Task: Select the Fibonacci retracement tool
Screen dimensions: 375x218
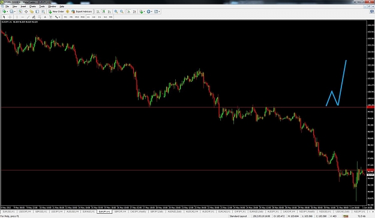Action: point(40,17)
